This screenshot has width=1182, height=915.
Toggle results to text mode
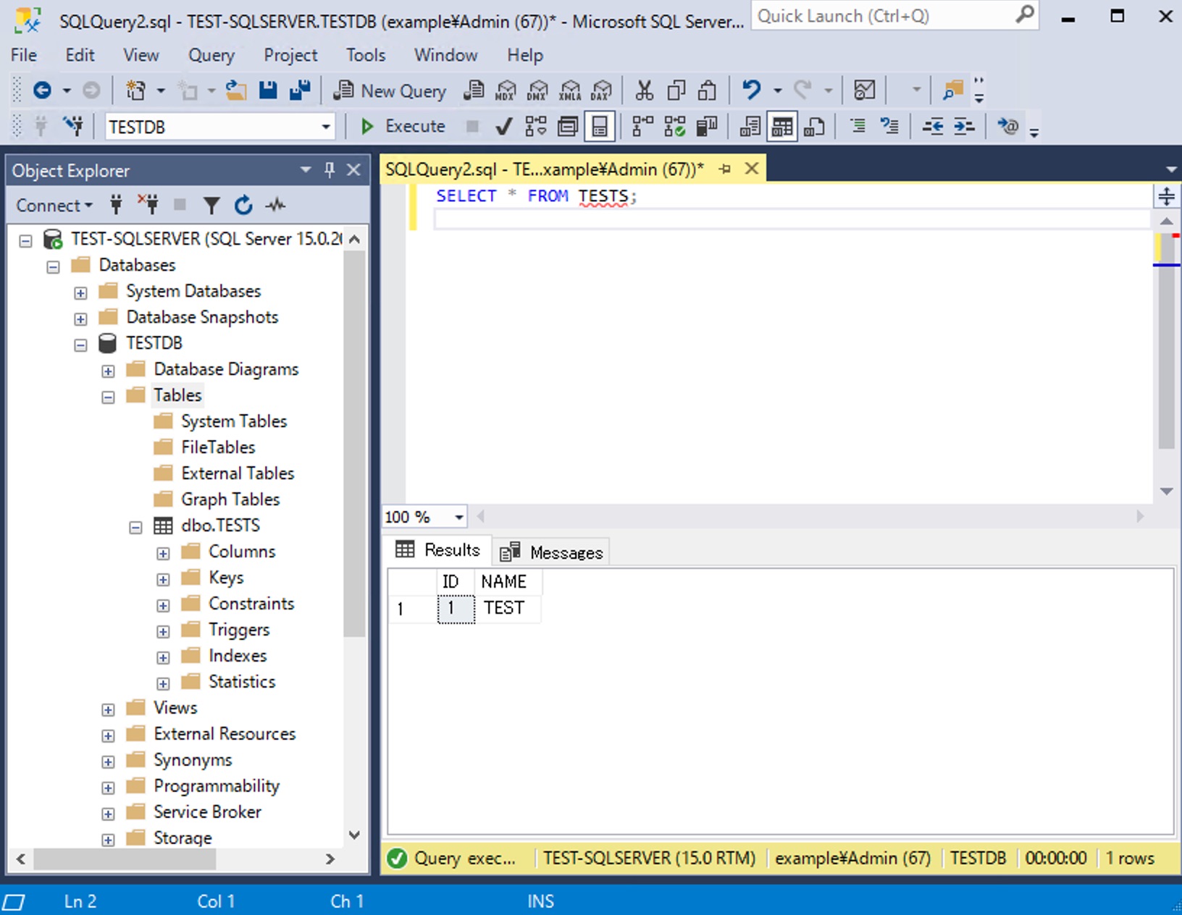(x=748, y=126)
